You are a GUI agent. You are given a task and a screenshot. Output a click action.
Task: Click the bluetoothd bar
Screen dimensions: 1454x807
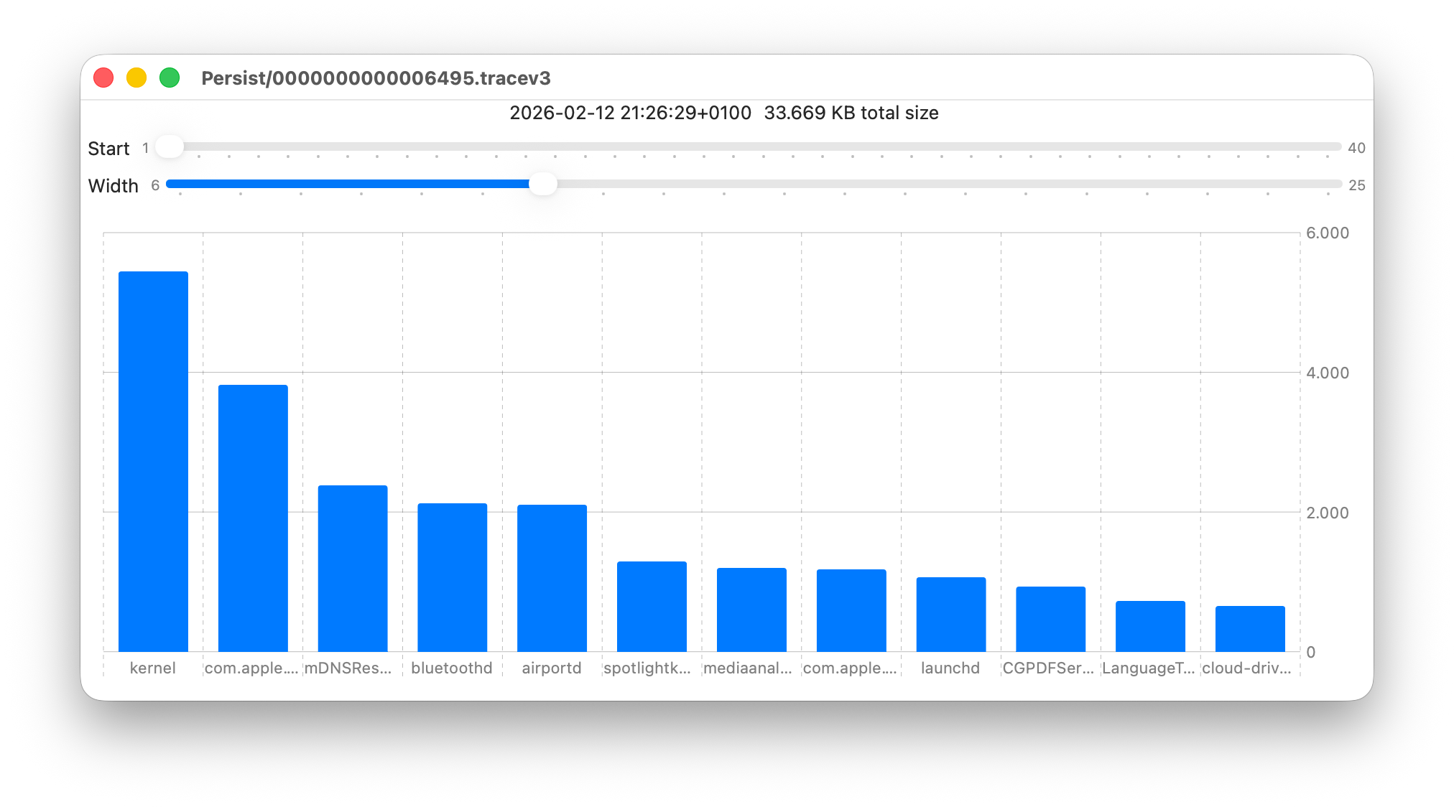click(452, 577)
